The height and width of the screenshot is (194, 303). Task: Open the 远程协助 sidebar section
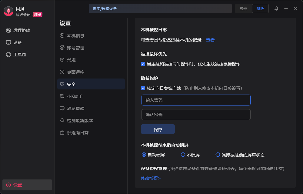tap(21, 30)
